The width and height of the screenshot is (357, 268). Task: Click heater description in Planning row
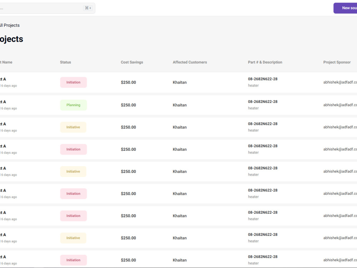coord(253,108)
